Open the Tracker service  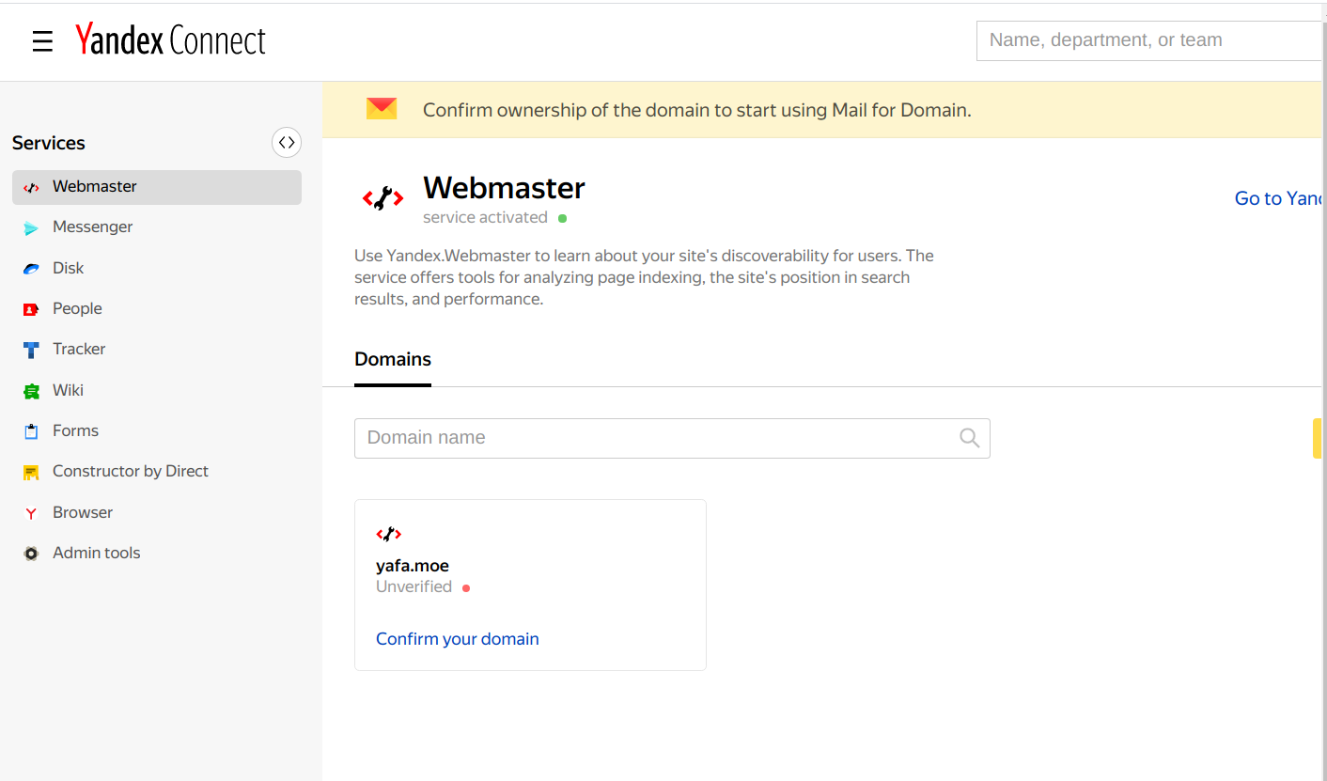point(79,349)
